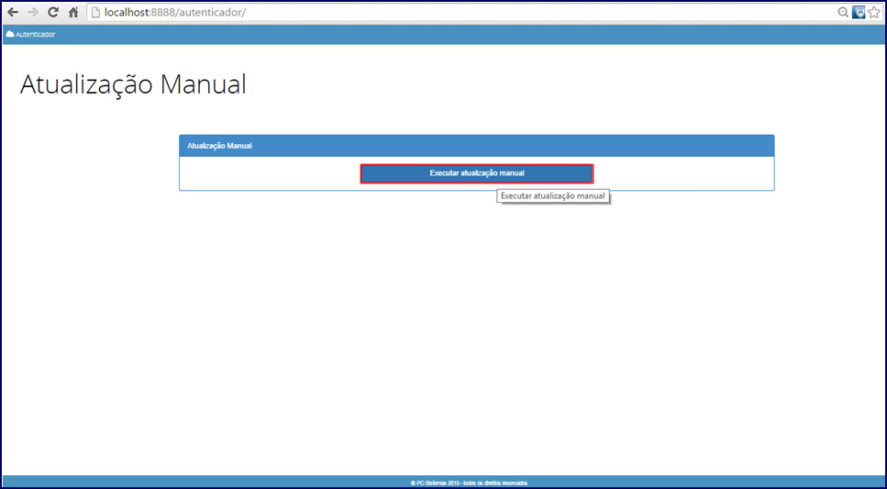Screen dimensions: 887x489
Task: Click the zoom magnifier icon in address bar
Action: 843,13
